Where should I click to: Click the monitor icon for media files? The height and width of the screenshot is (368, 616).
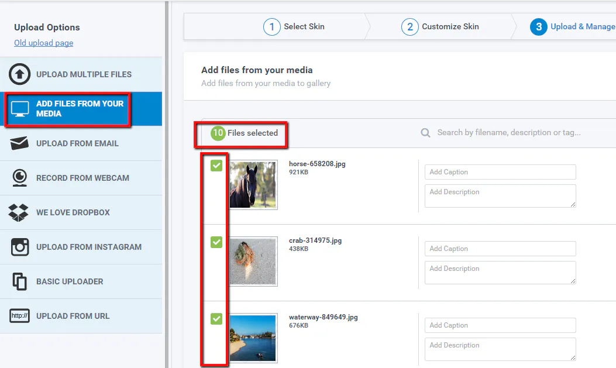point(20,109)
